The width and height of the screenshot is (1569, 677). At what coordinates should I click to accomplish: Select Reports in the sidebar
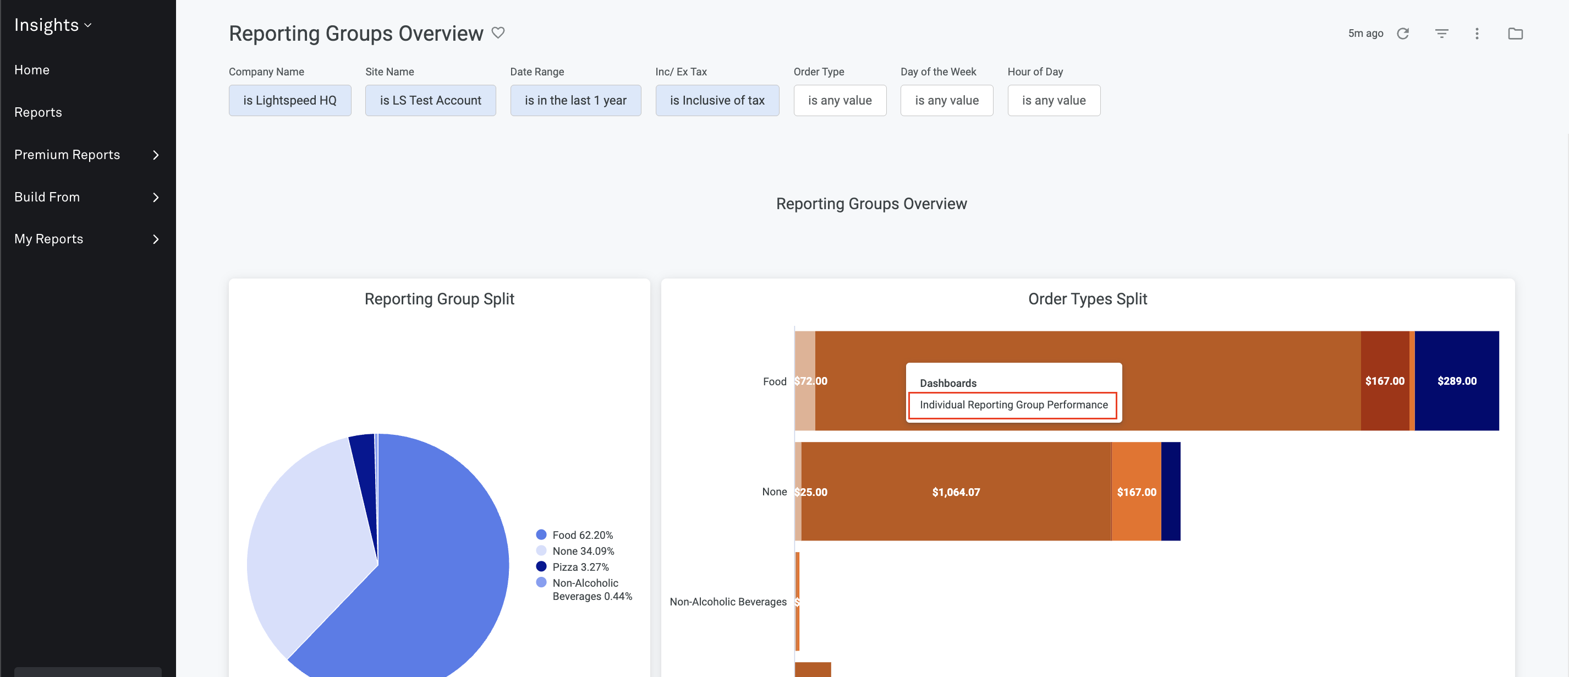click(x=38, y=112)
